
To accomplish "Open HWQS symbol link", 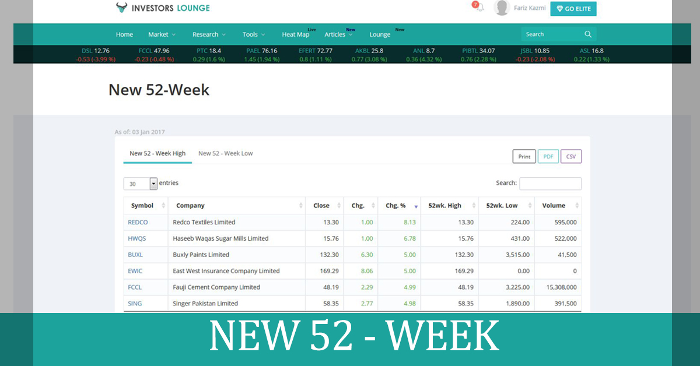I will 137,238.
